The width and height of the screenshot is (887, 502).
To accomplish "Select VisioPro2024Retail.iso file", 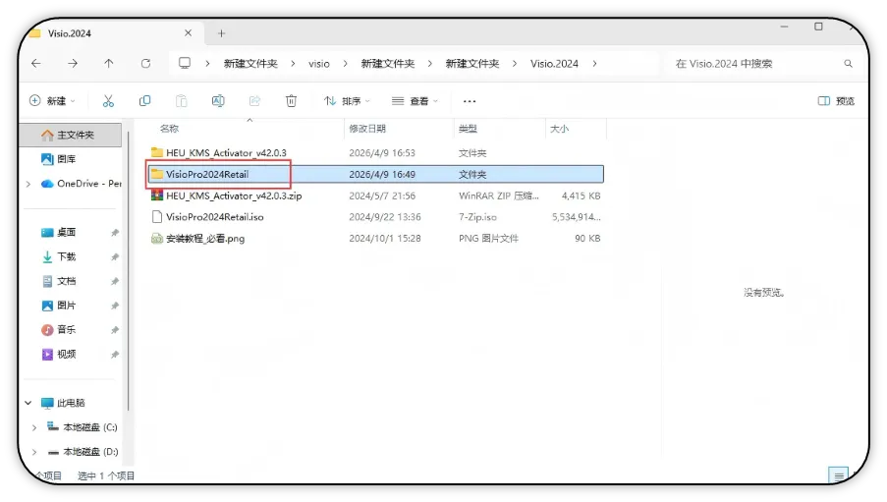I will (375, 217).
